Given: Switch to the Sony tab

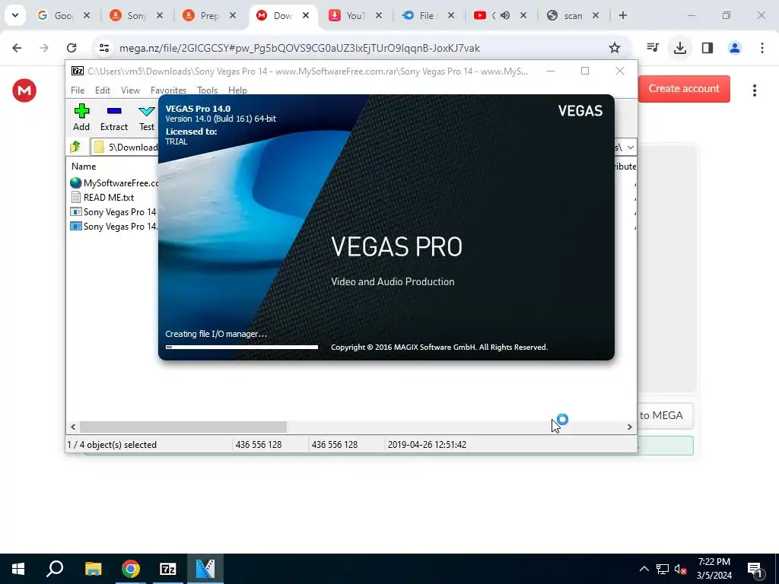Looking at the screenshot, I should point(137,16).
